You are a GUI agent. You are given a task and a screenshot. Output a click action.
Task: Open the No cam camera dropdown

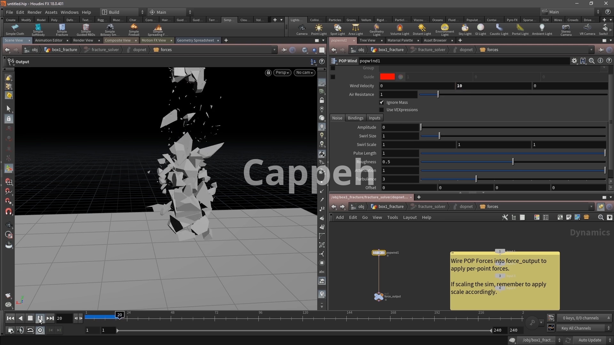(x=304, y=73)
